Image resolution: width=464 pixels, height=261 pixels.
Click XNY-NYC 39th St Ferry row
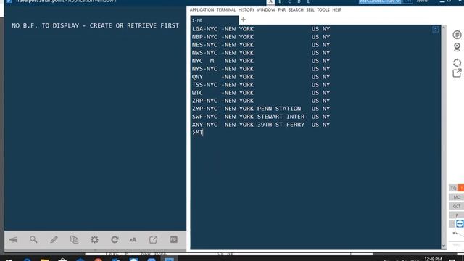tap(261, 125)
